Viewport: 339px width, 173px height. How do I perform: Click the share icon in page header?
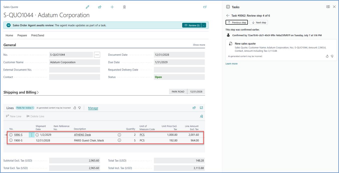click(x=100, y=7)
